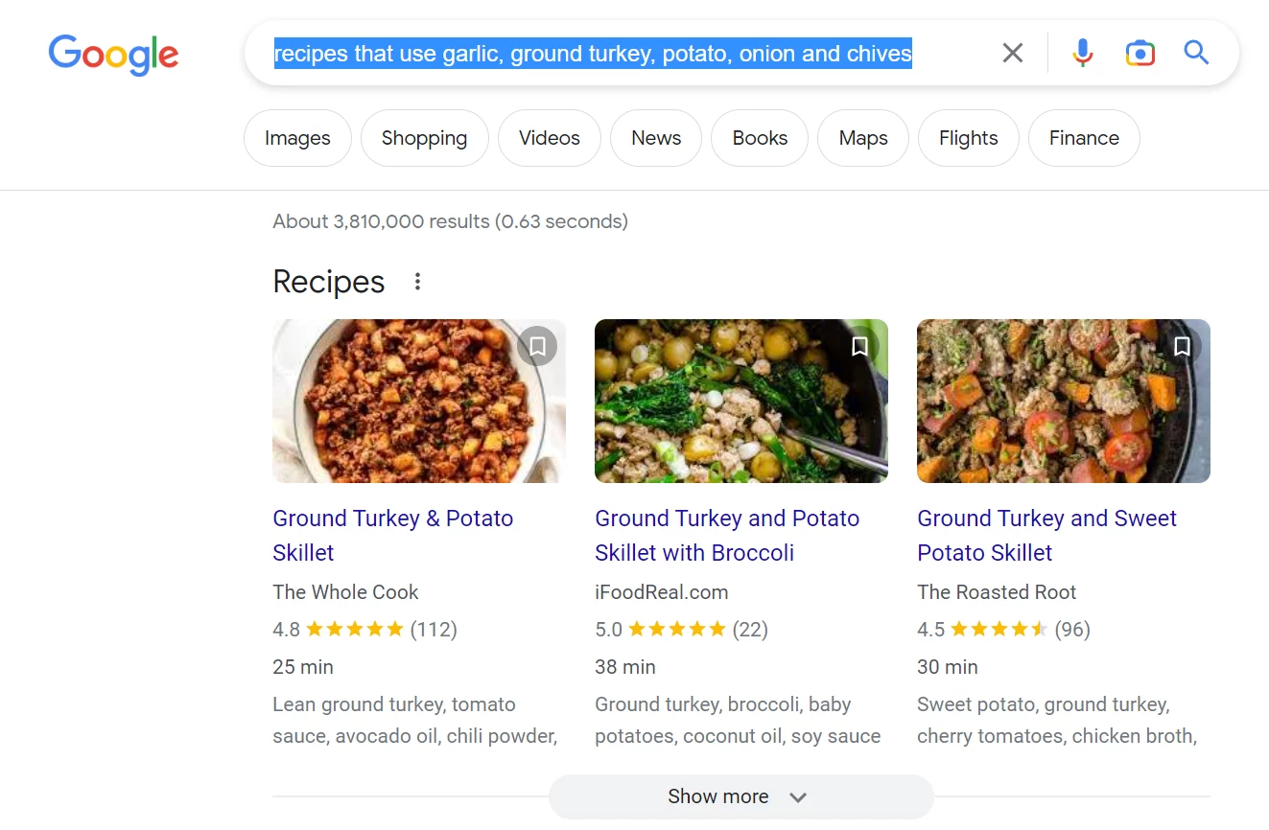Save the Broccoli skillet recipe with its bookmark
The image size is (1269, 830).
(859, 346)
